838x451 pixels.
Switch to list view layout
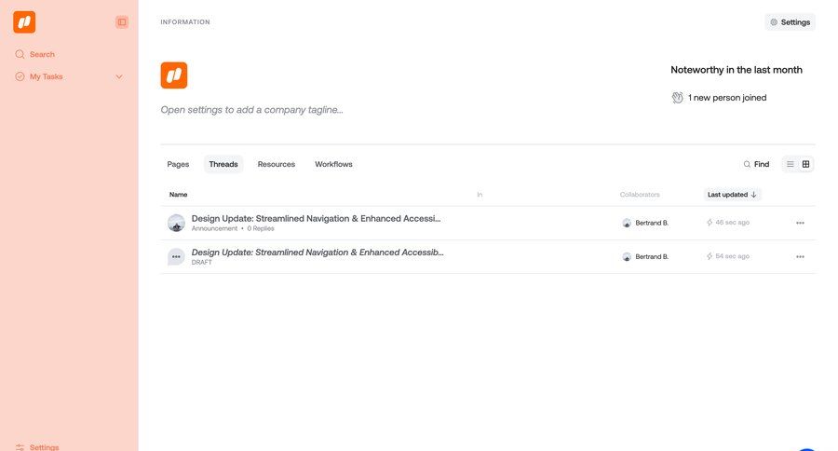tap(791, 164)
